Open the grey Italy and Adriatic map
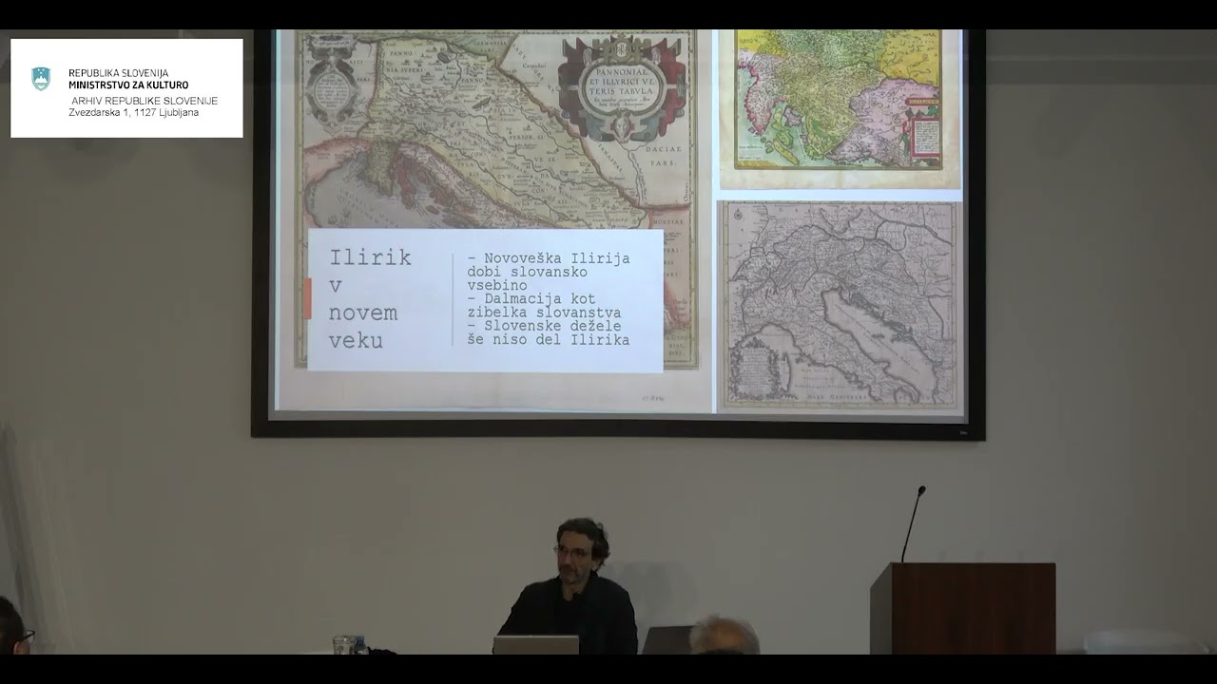Image resolution: width=1217 pixels, height=684 pixels. (840, 306)
